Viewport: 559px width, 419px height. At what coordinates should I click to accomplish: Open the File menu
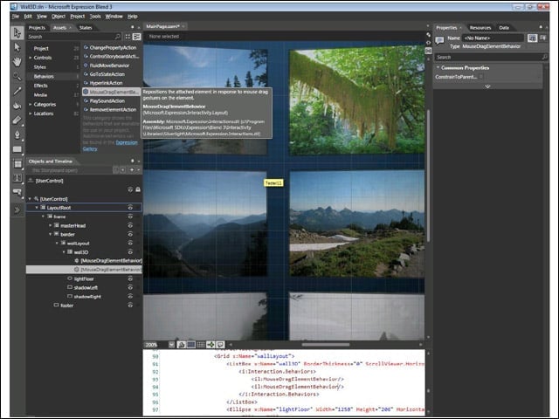click(16, 17)
